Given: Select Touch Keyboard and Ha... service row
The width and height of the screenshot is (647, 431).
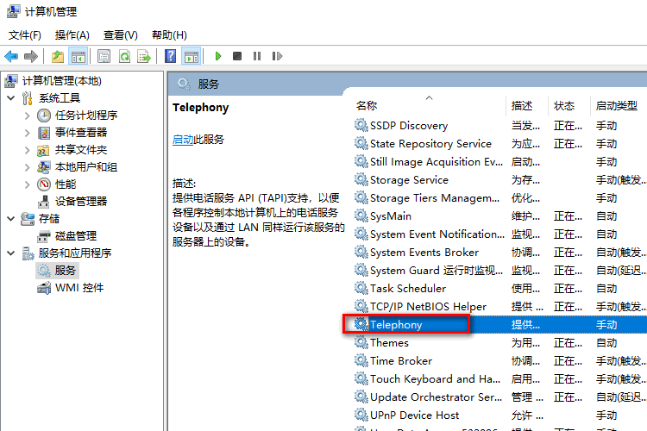Looking at the screenshot, I should 500,378.
